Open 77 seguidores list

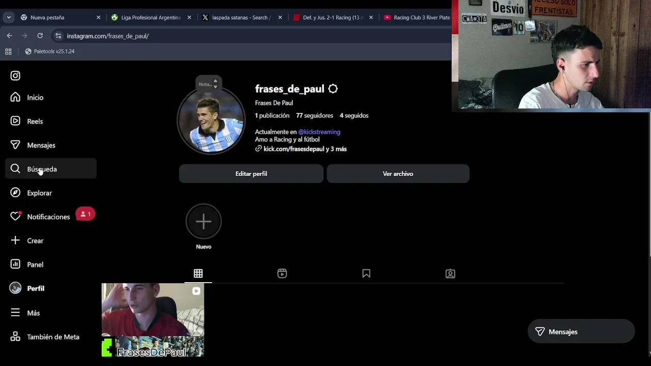(314, 115)
